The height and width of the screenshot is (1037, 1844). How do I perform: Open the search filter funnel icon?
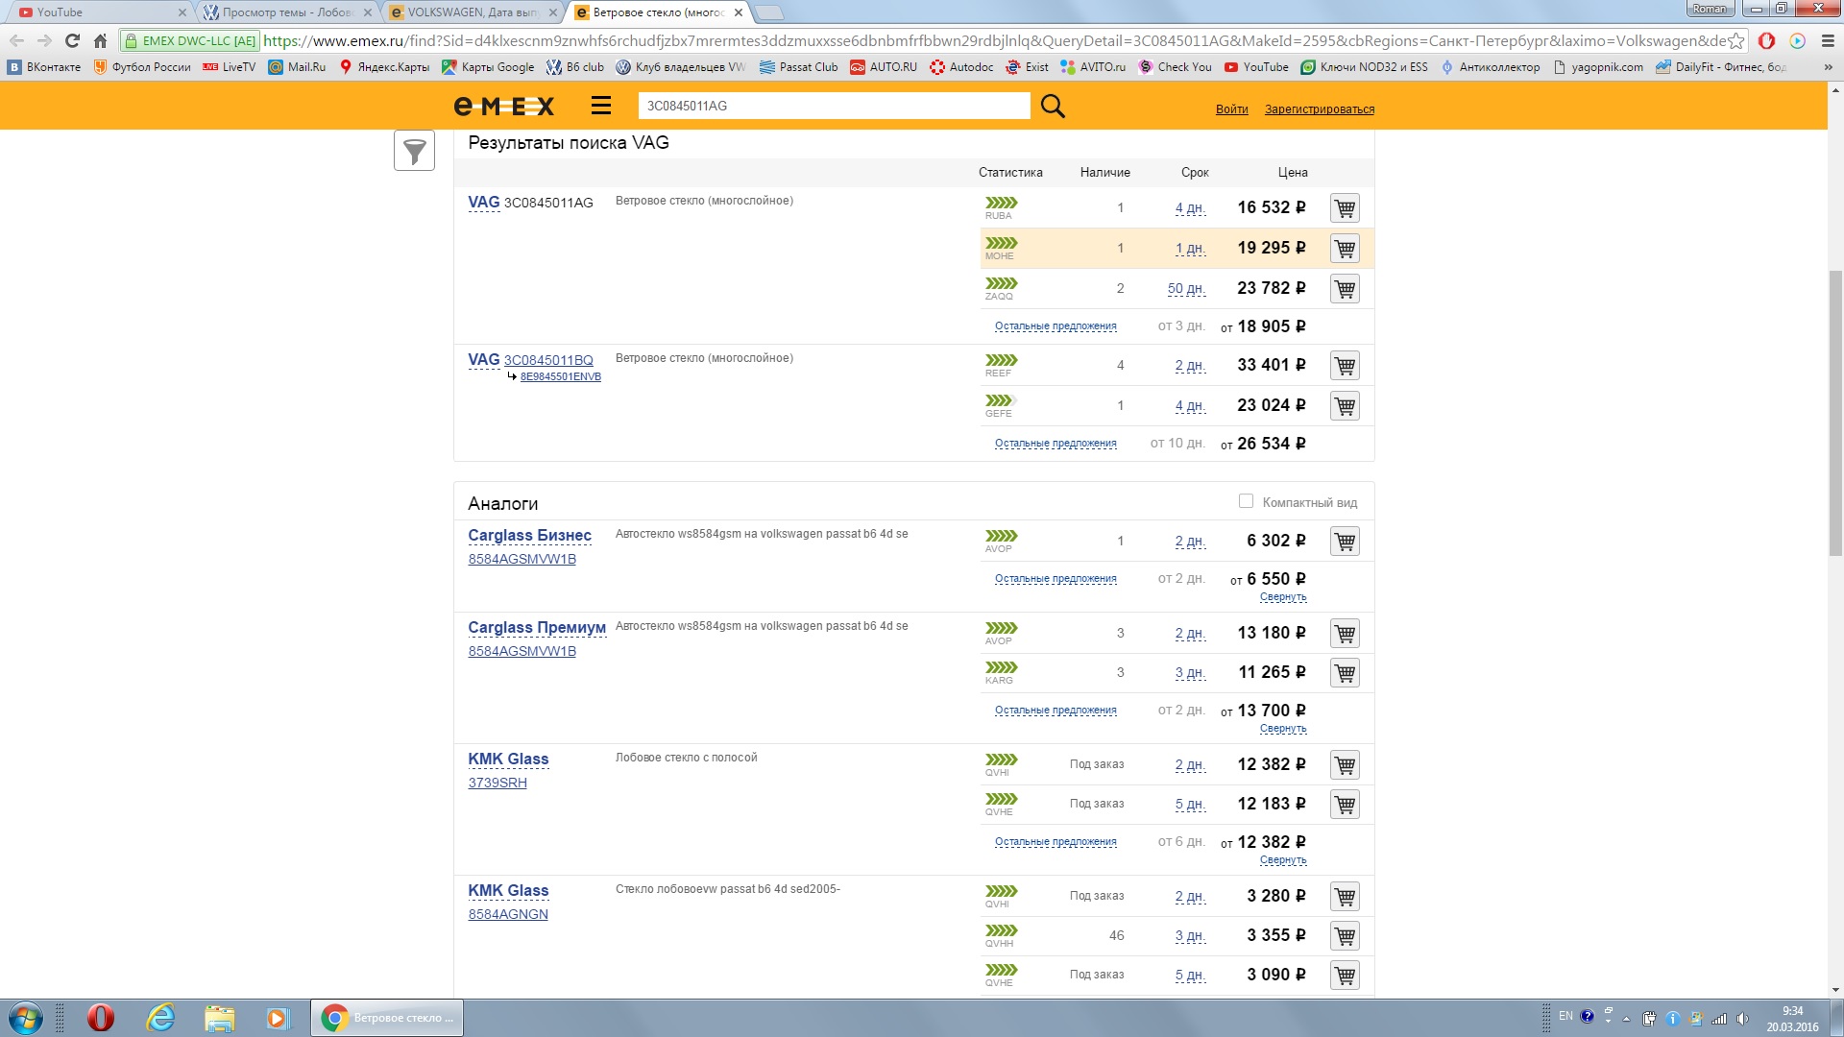coord(414,151)
